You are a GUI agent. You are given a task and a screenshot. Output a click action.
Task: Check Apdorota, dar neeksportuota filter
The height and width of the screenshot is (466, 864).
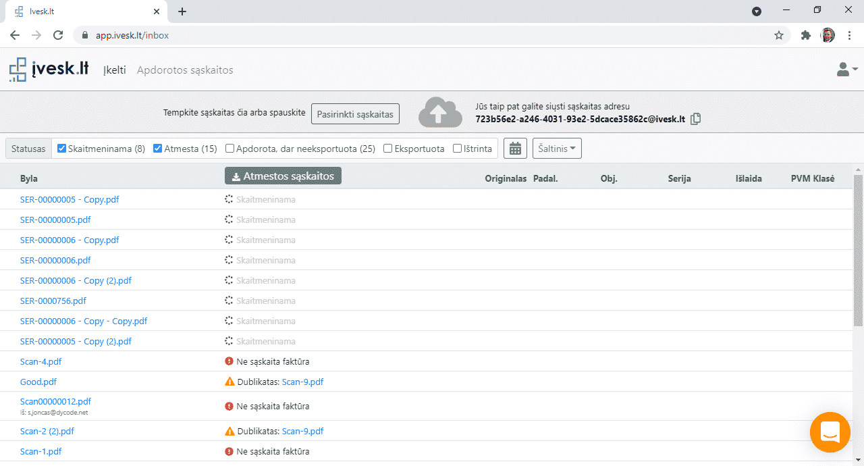point(230,149)
